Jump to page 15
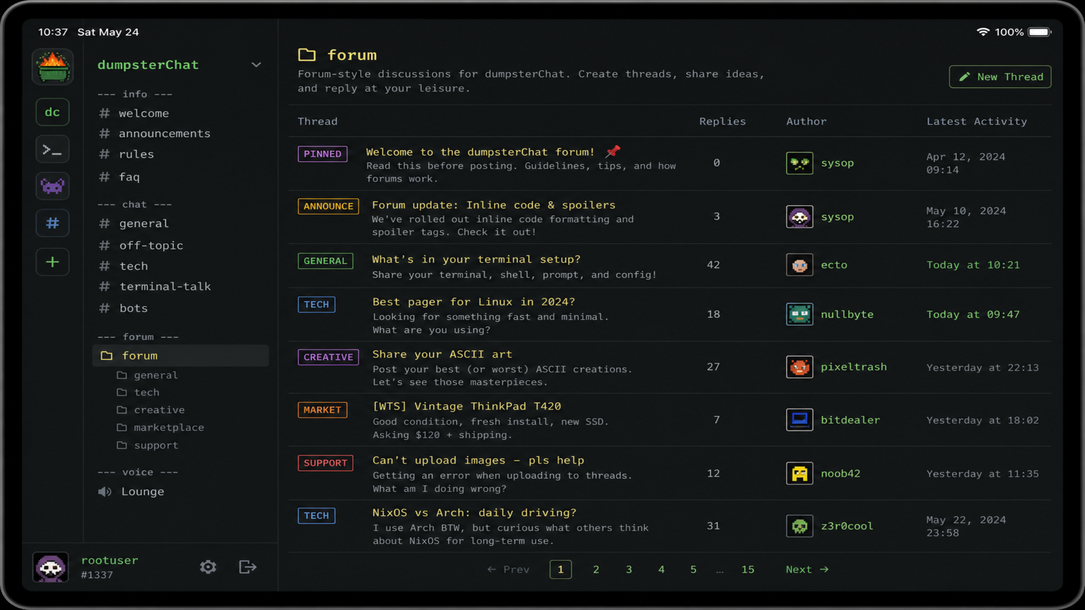The image size is (1085, 610). (748, 569)
